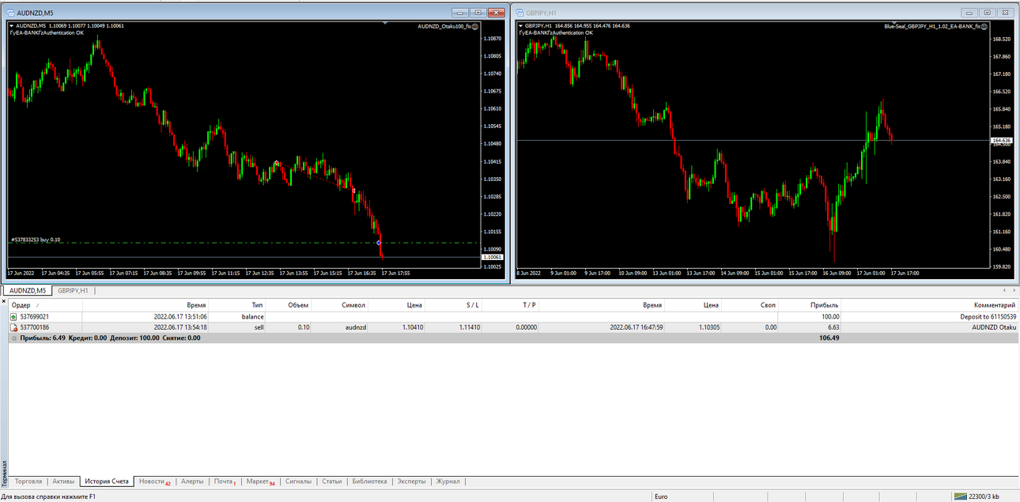
Task: Click the summary row icon beside Прибыль: 6.49
Action: click(13, 338)
